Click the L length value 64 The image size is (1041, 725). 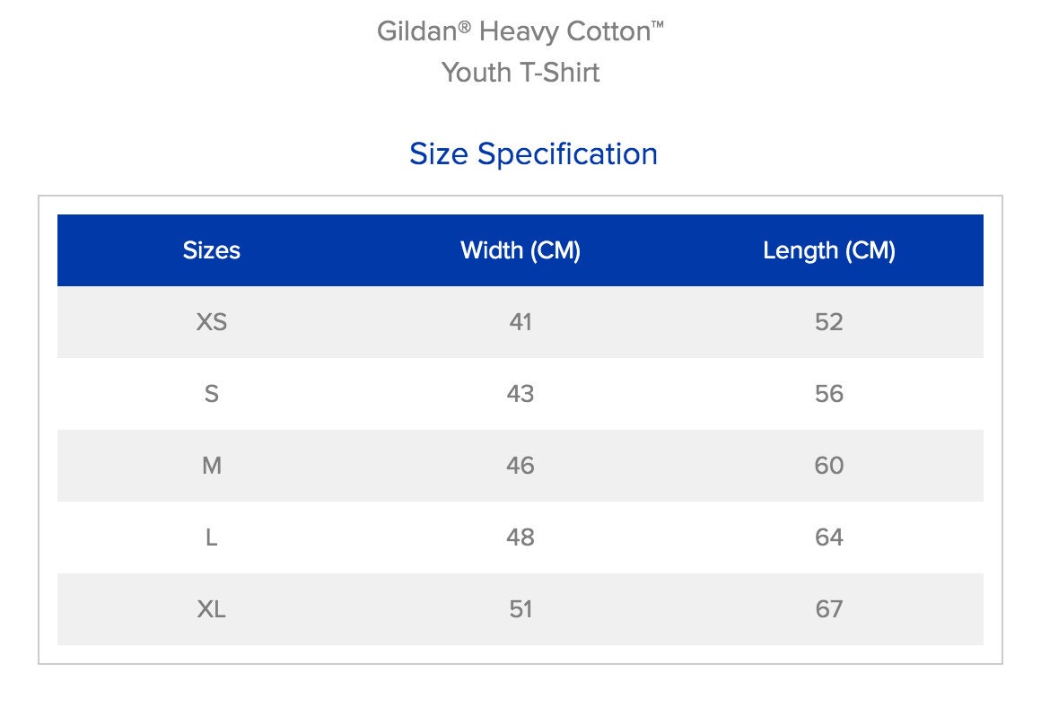pyautogui.click(x=829, y=537)
